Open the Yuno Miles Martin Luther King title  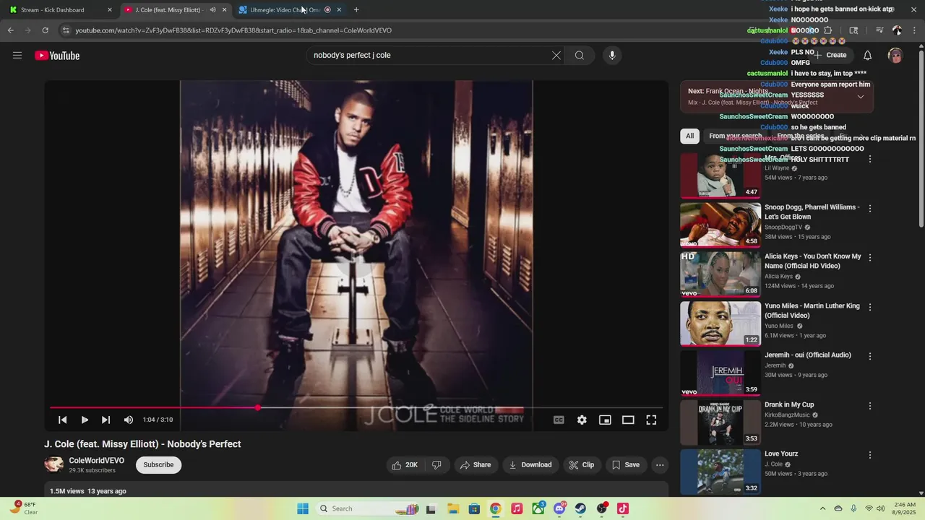[x=812, y=311]
